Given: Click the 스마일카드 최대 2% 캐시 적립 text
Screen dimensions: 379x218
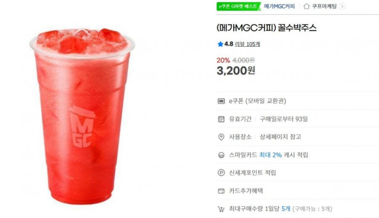Looking at the screenshot, I should (269, 155).
